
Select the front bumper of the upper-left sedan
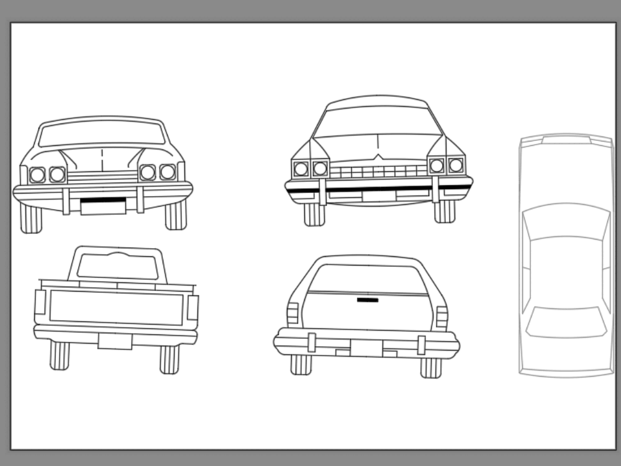pyautogui.click(x=104, y=187)
